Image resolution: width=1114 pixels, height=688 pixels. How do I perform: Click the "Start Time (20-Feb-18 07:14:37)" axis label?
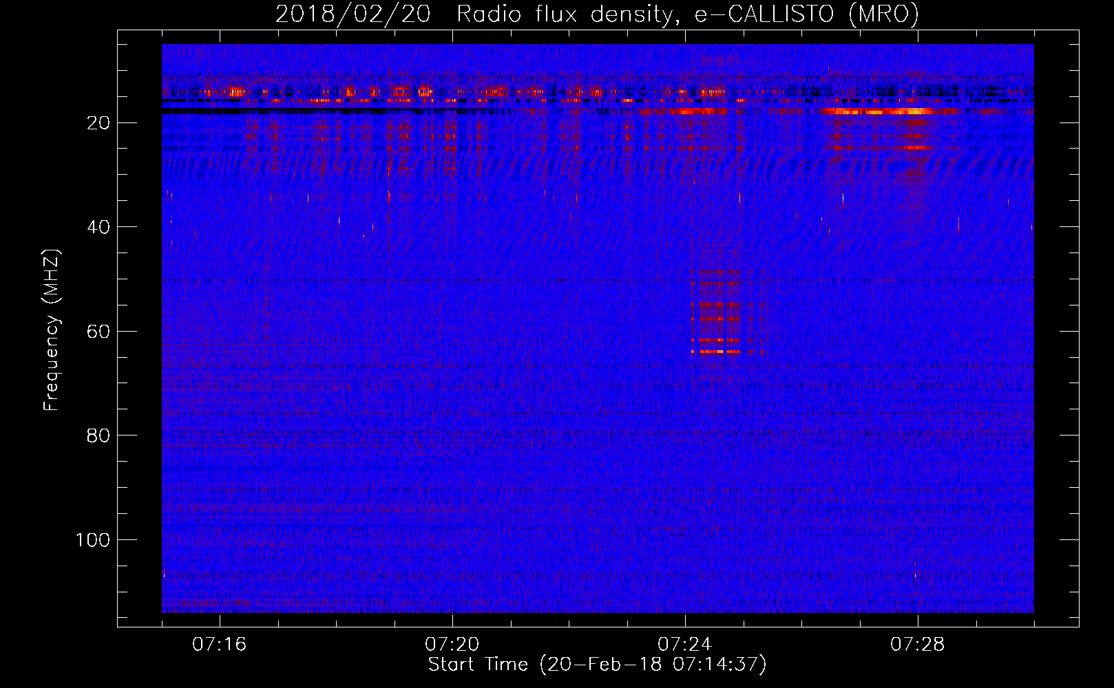597,665
